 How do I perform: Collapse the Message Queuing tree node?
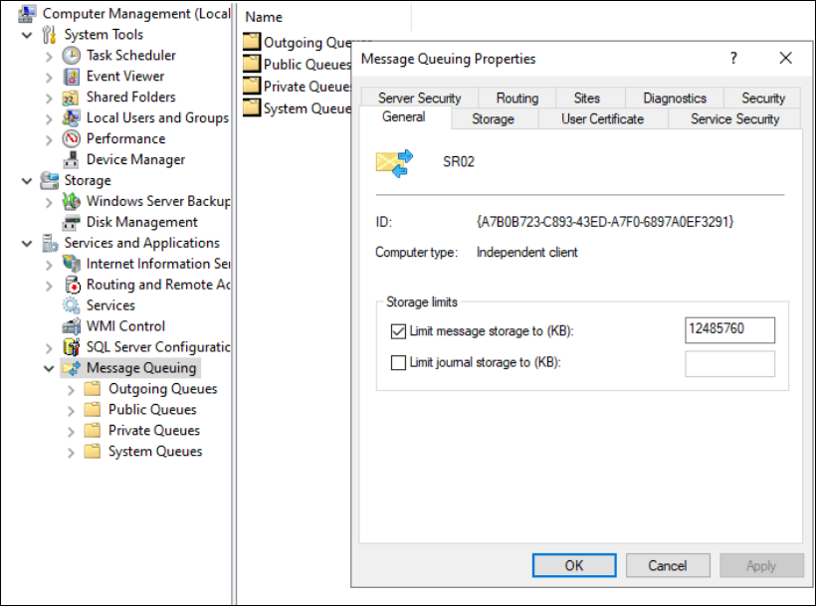(x=49, y=369)
